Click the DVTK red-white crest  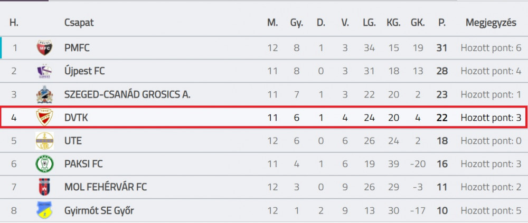(44, 118)
